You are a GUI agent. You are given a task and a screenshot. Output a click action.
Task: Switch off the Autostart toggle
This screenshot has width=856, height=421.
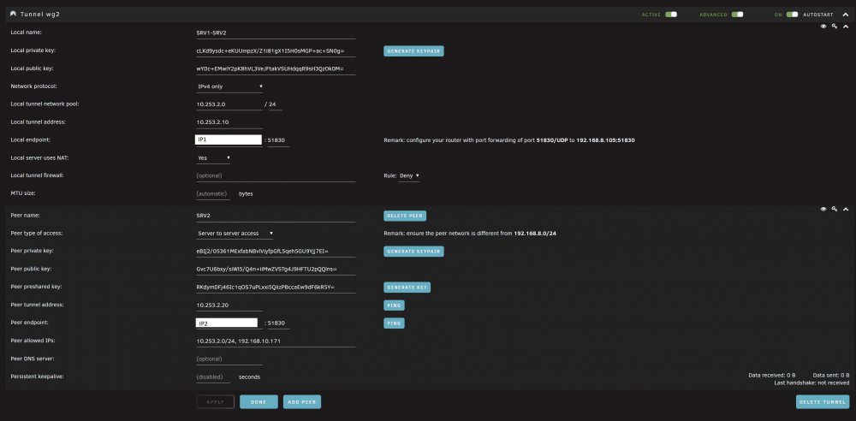click(792, 15)
